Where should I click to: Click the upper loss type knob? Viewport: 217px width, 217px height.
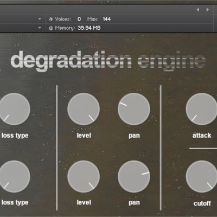14,109
